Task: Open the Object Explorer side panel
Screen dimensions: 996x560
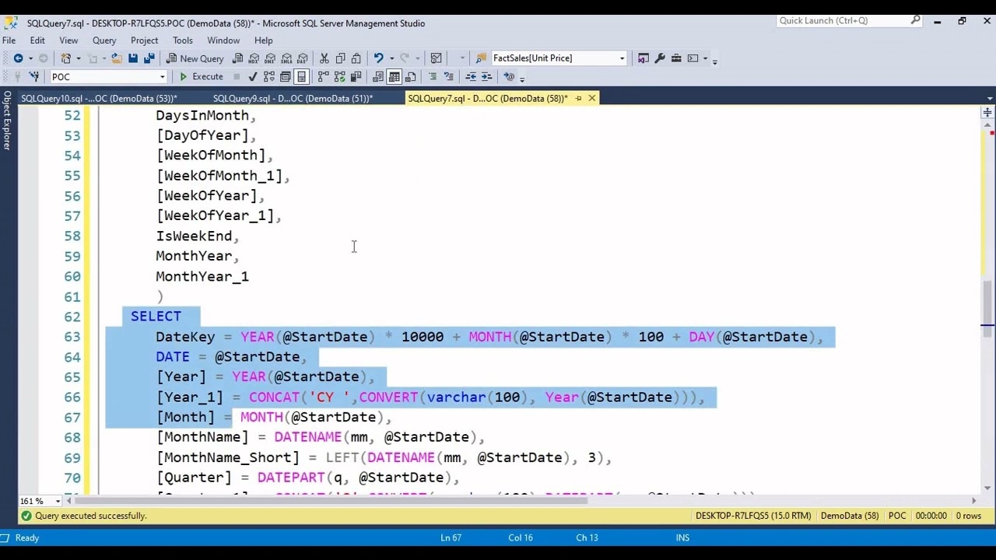Action: (x=7, y=121)
